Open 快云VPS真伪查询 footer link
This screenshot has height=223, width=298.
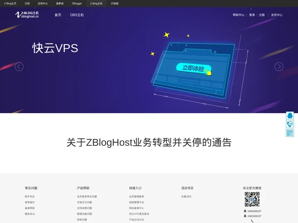(139, 214)
